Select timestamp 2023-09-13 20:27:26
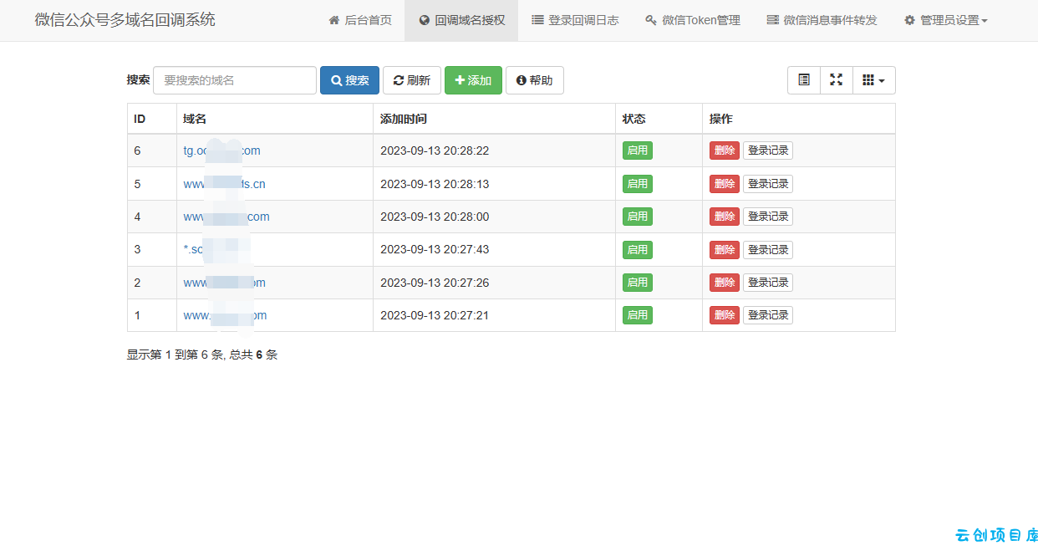Viewport: 1038px width, 556px height. coord(435,283)
